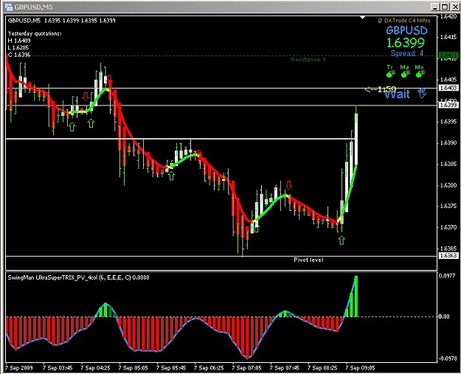Click the red down arrow above the 07:45 peak
Viewport: 461px width, 374px height.
coord(289,185)
